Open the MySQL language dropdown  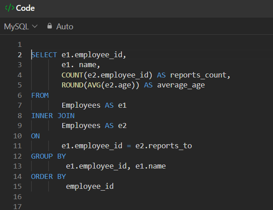coord(21,27)
